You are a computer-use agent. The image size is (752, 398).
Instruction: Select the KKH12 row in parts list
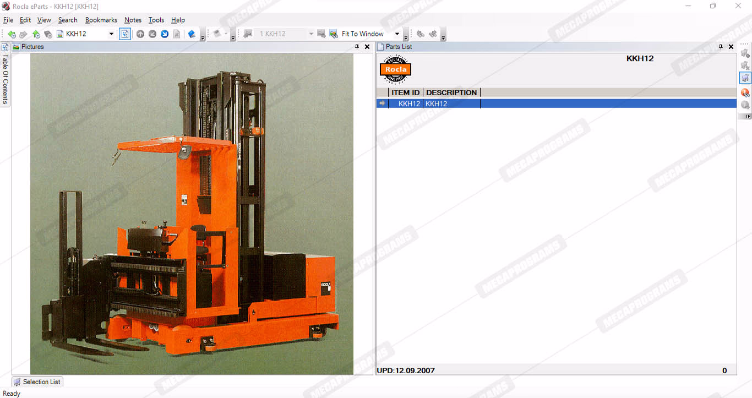436,103
